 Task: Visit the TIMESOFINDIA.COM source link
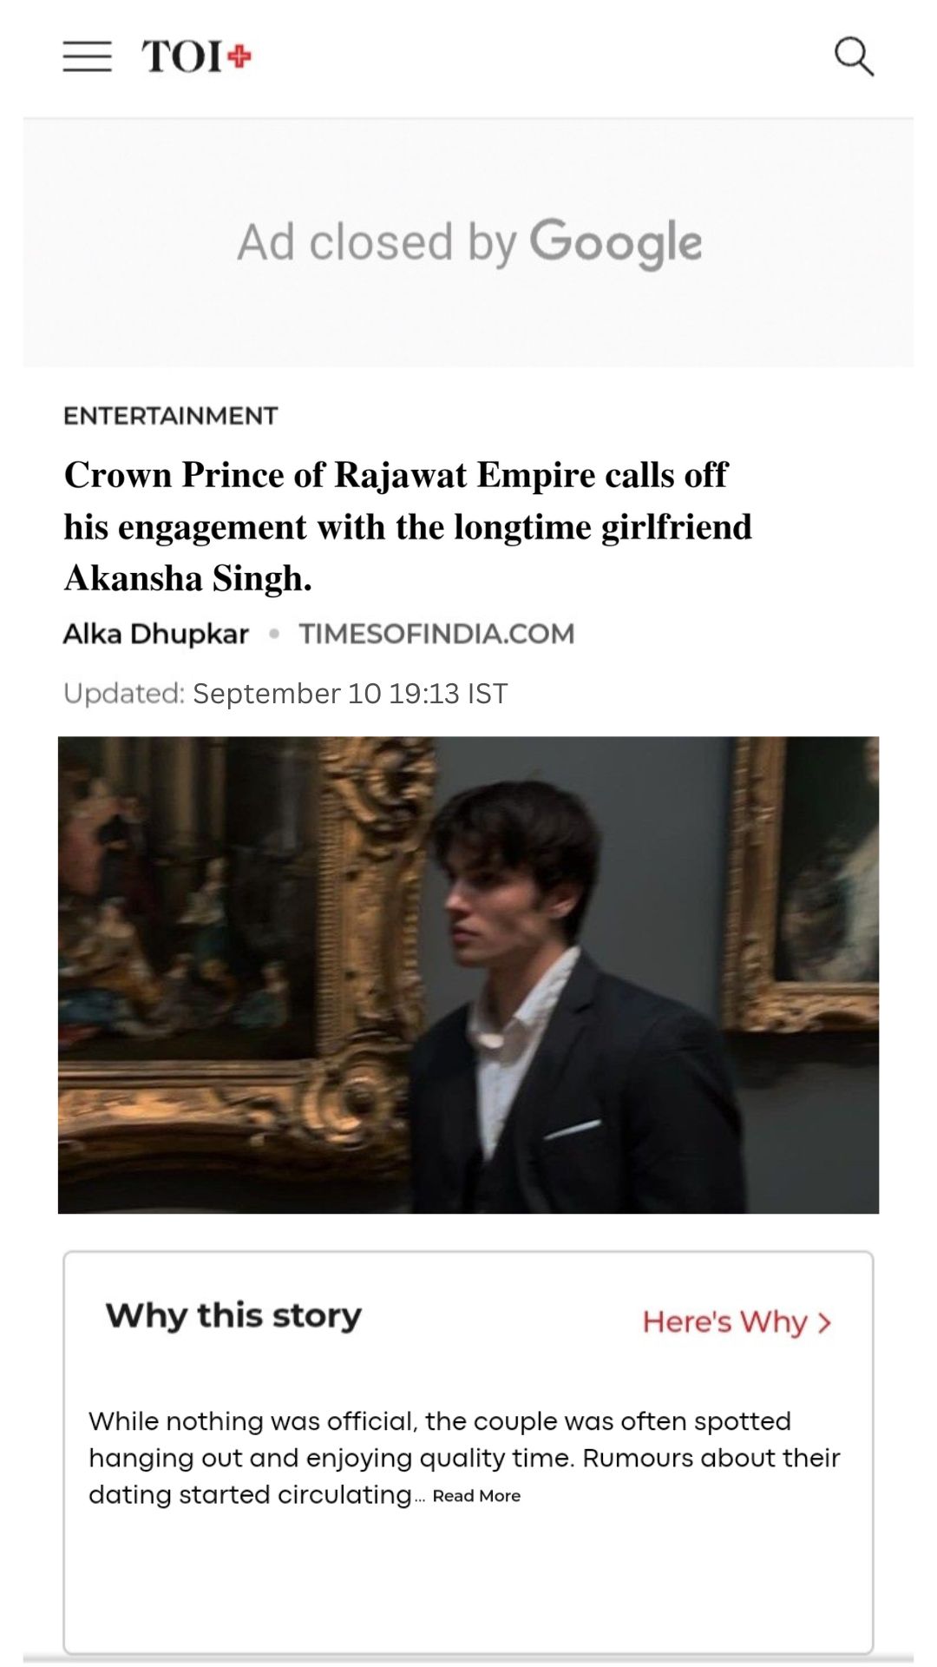click(436, 634)
